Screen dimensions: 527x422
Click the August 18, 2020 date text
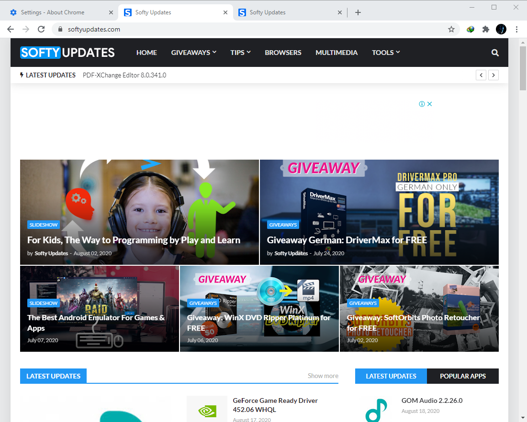(x=420, y=411)
